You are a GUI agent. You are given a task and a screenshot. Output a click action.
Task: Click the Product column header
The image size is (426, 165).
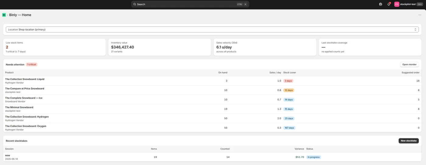click(x=9, y=72)
